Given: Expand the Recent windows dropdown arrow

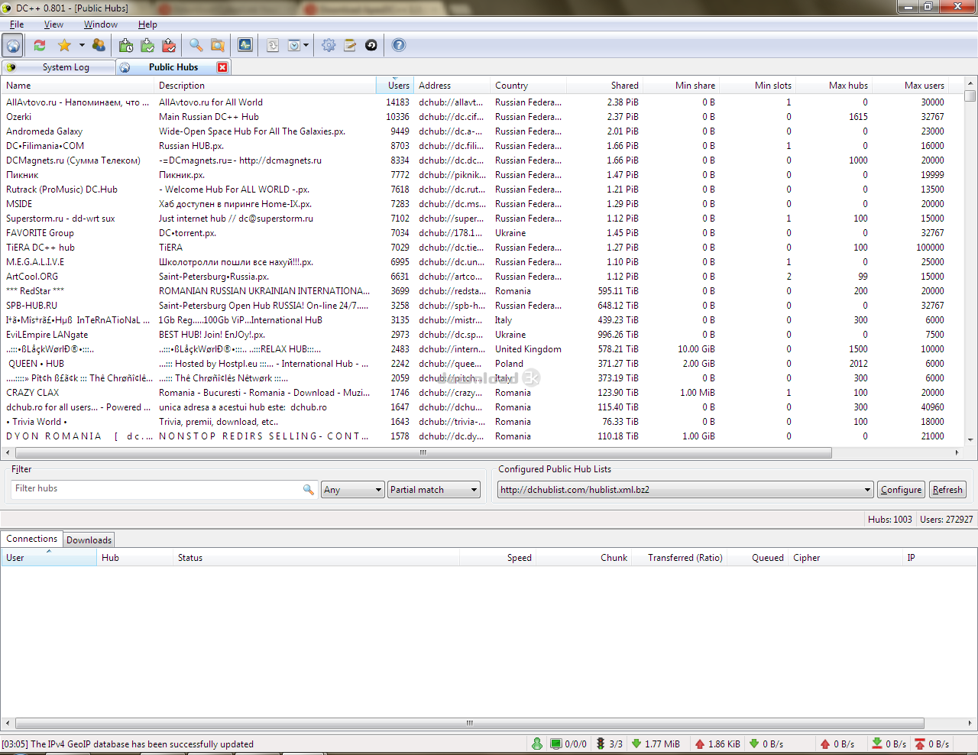Looking at the screenshot, I should 306,45.
